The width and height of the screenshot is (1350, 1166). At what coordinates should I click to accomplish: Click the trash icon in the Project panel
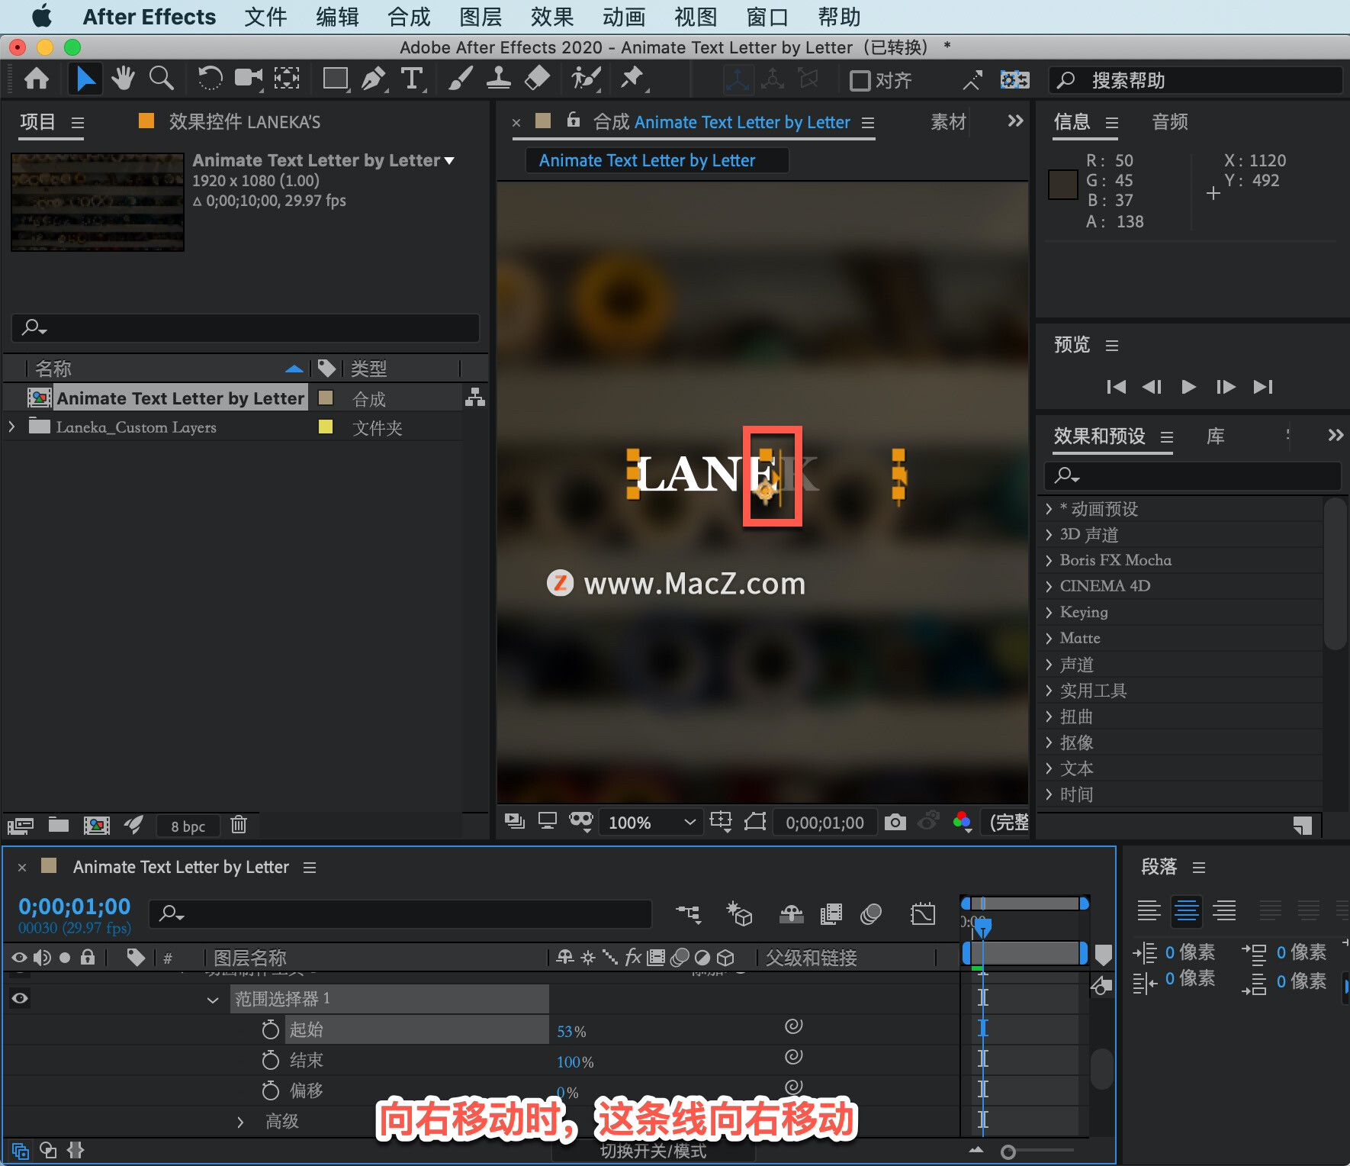pos(239,825)
